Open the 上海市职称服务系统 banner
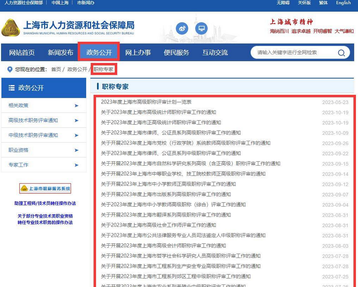358x287 pixels. 45,189
